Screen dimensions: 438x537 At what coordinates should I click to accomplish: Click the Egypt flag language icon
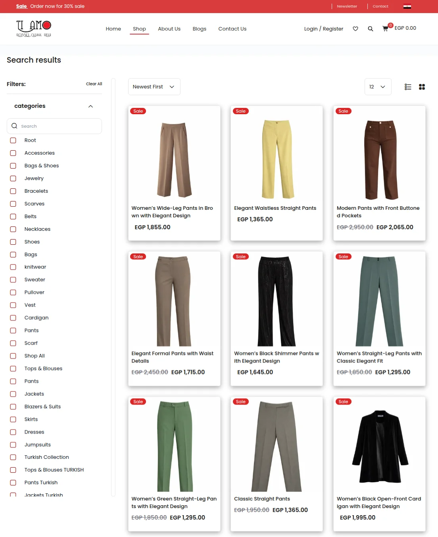407,6
